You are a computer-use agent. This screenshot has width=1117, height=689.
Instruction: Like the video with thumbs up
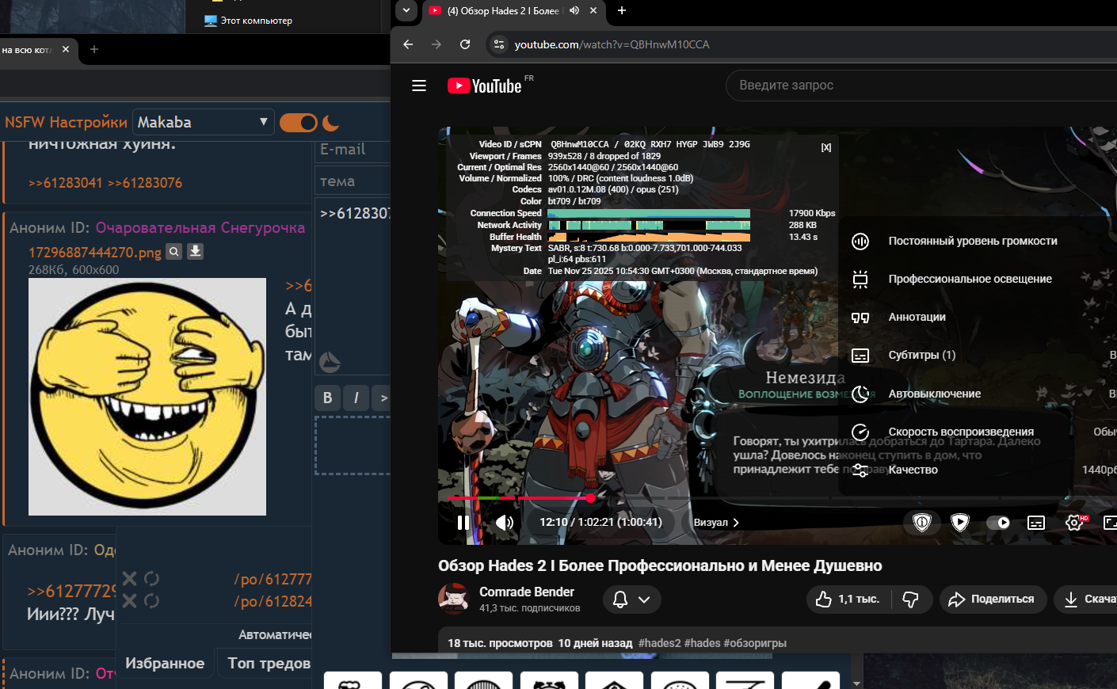pyautogui.click(x=848, y=600)
